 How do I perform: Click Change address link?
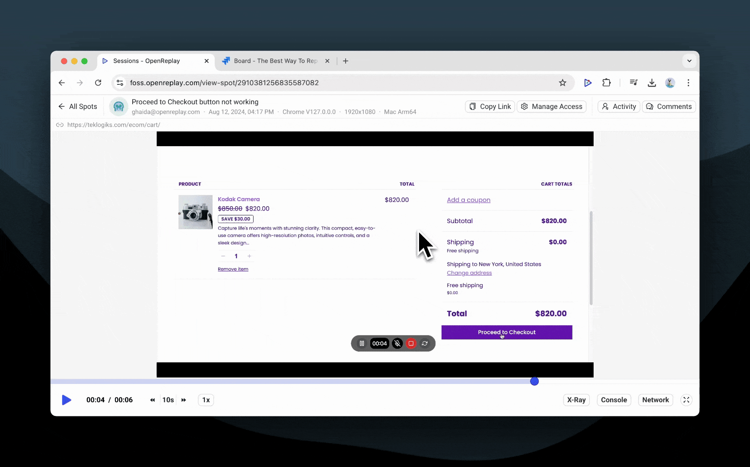point(469,273)
